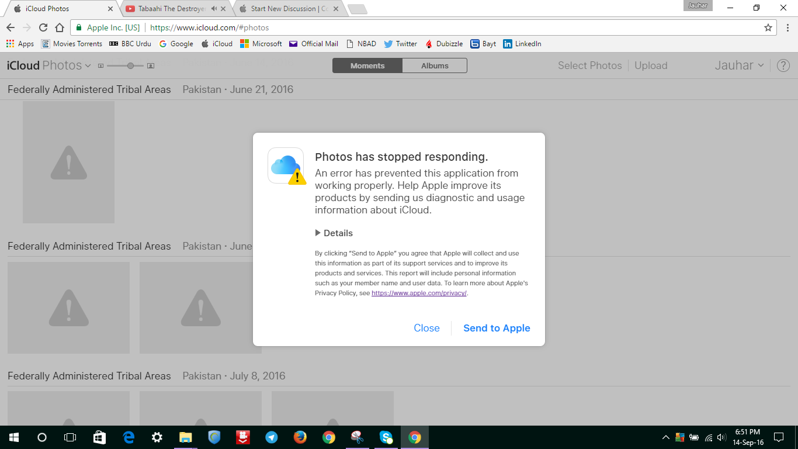Open the Wi-Fi network tray icon
Viewport: 798px width, 449px height.
click(x=708, y=437)
